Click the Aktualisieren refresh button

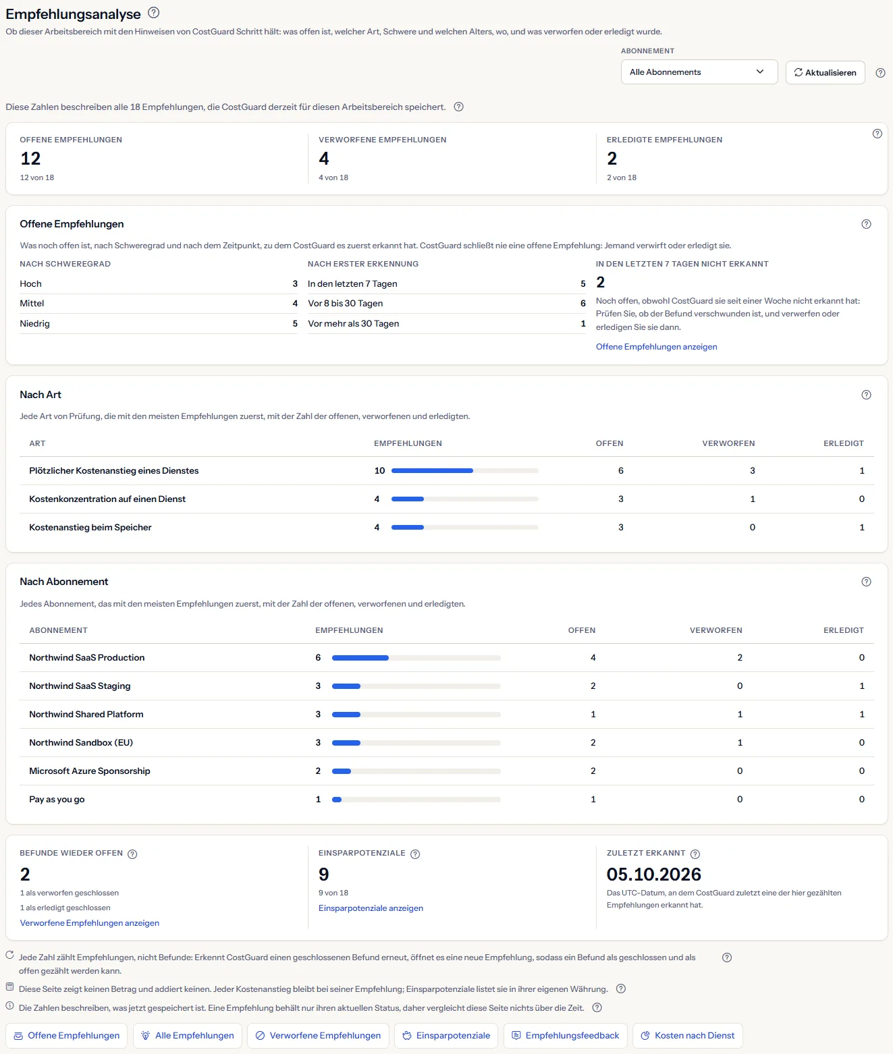tap(825, 72)
